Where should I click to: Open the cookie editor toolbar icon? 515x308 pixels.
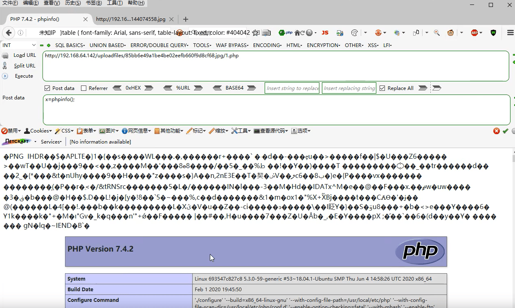pyautogui.click(x=355, y=33)
